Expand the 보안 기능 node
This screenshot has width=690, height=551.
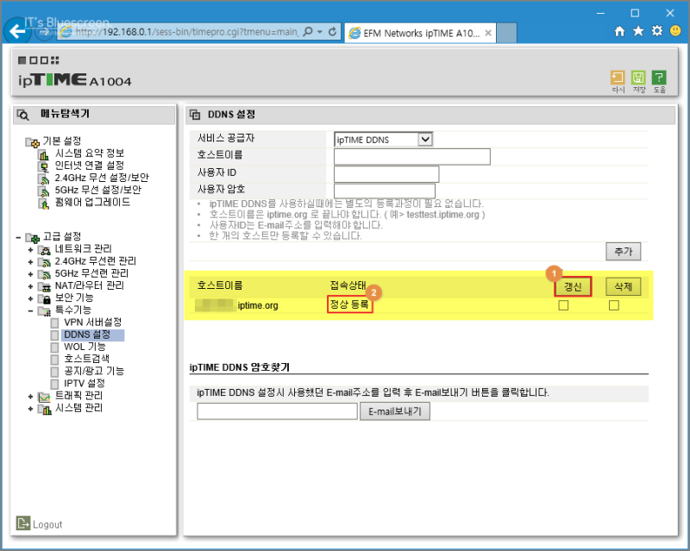(30, 299)
